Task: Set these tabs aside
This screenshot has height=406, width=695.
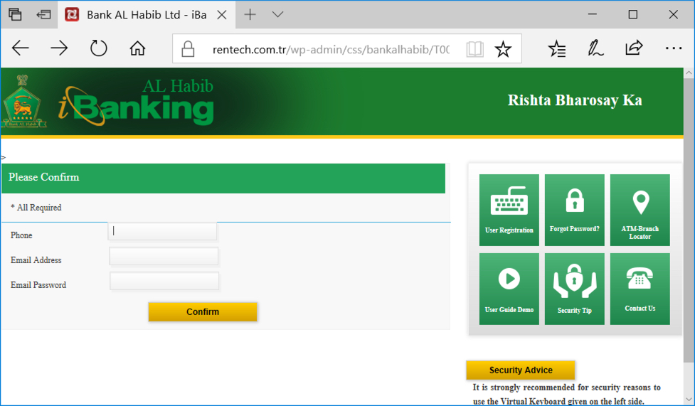Action: [43, 15]
